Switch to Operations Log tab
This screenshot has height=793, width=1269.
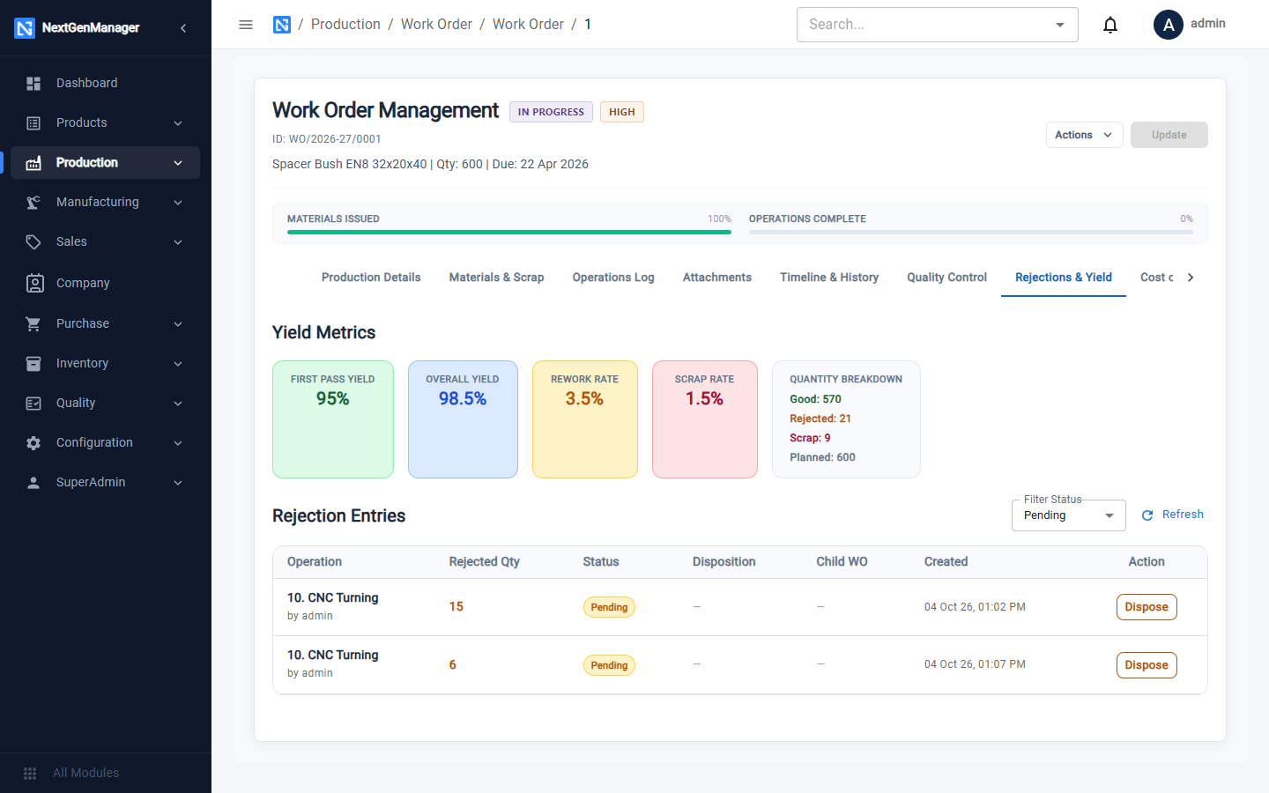pyautogui.click(x=613, y=278)
